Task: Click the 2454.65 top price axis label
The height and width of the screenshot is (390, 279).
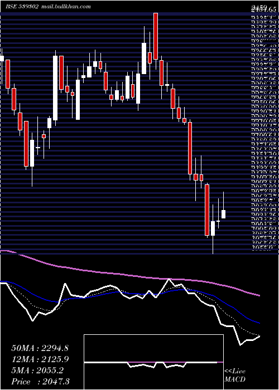Action: (x=264, y=10)
